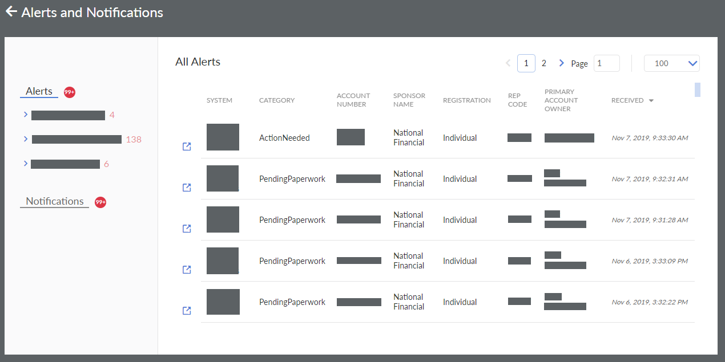
Task: Expand the alert group with count 6
Action: pos(26,164)
